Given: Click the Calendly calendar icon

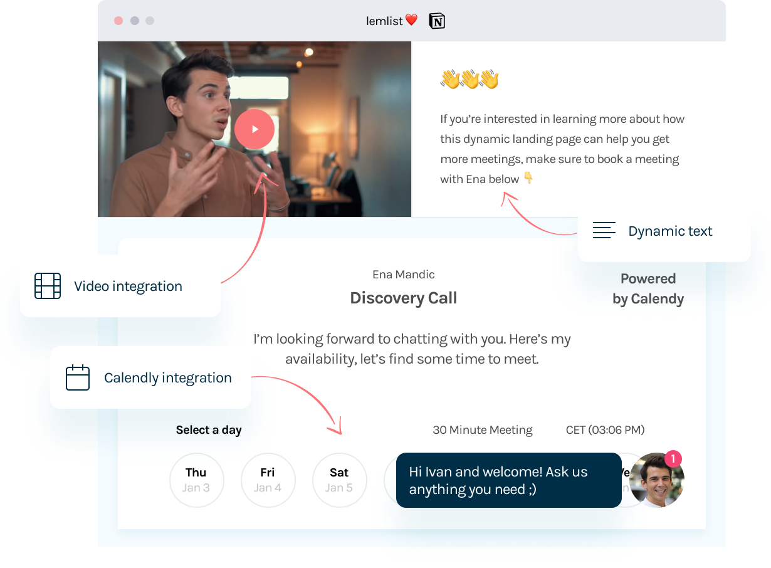Looking at the screenshot, I should [x=78, y=377].
